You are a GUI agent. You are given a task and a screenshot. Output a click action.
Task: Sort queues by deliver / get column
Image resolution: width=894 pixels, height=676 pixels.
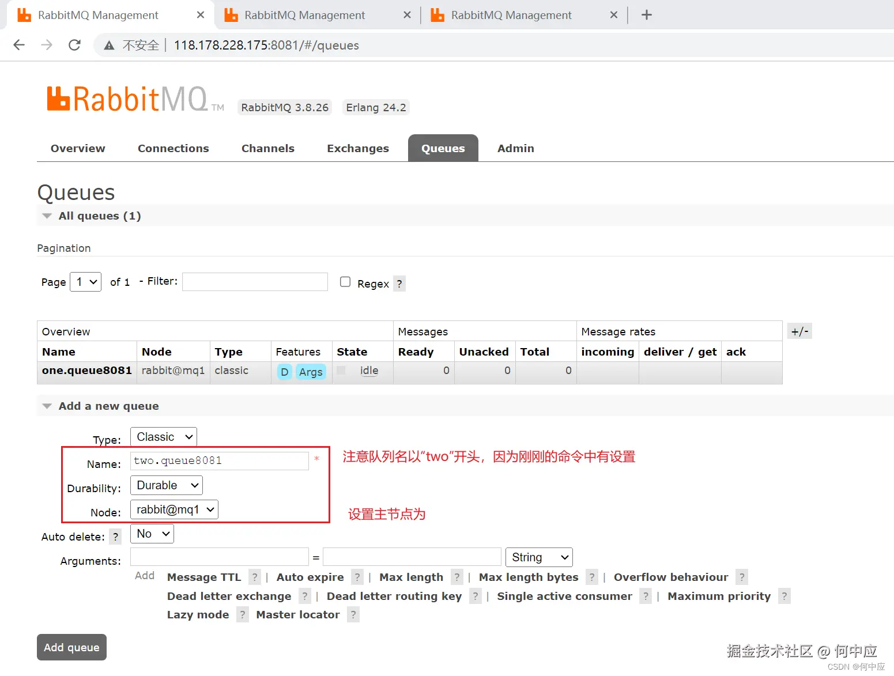click(680, 352)
